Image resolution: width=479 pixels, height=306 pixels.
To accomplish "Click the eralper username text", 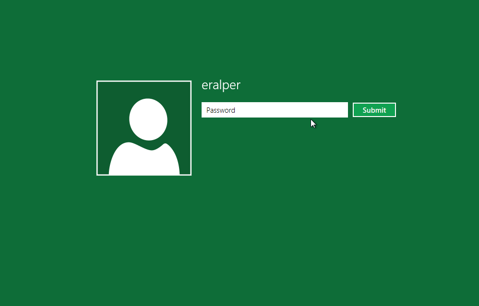I will click(221, 85).
